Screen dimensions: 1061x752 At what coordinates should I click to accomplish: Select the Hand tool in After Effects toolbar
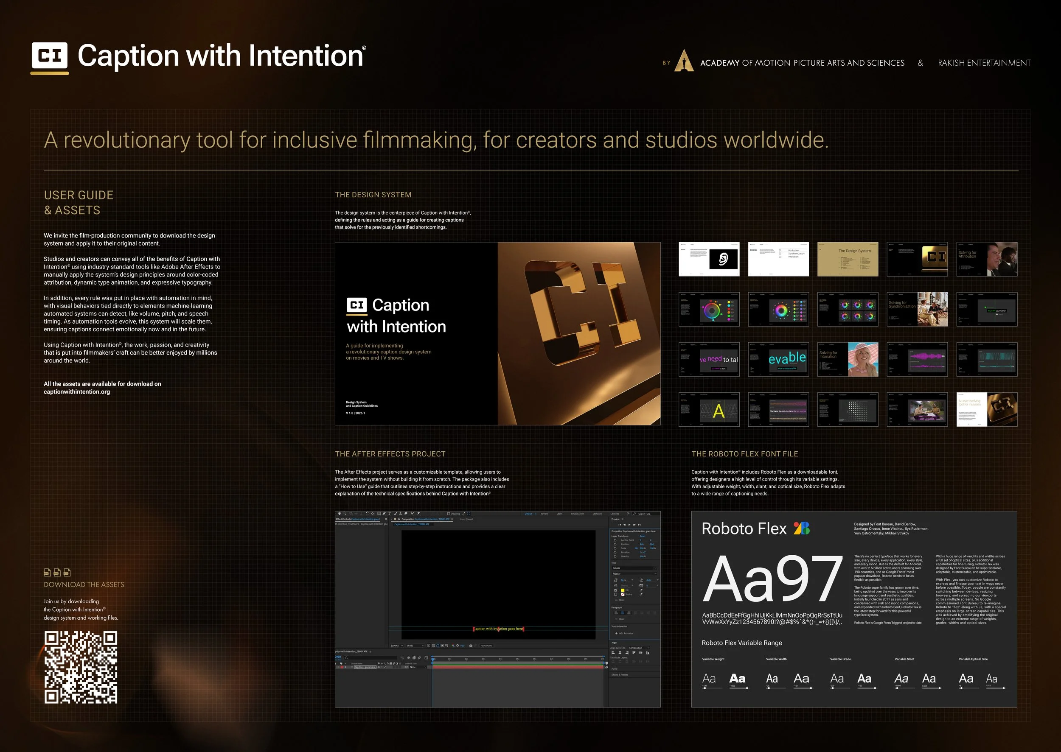(340, 514)
